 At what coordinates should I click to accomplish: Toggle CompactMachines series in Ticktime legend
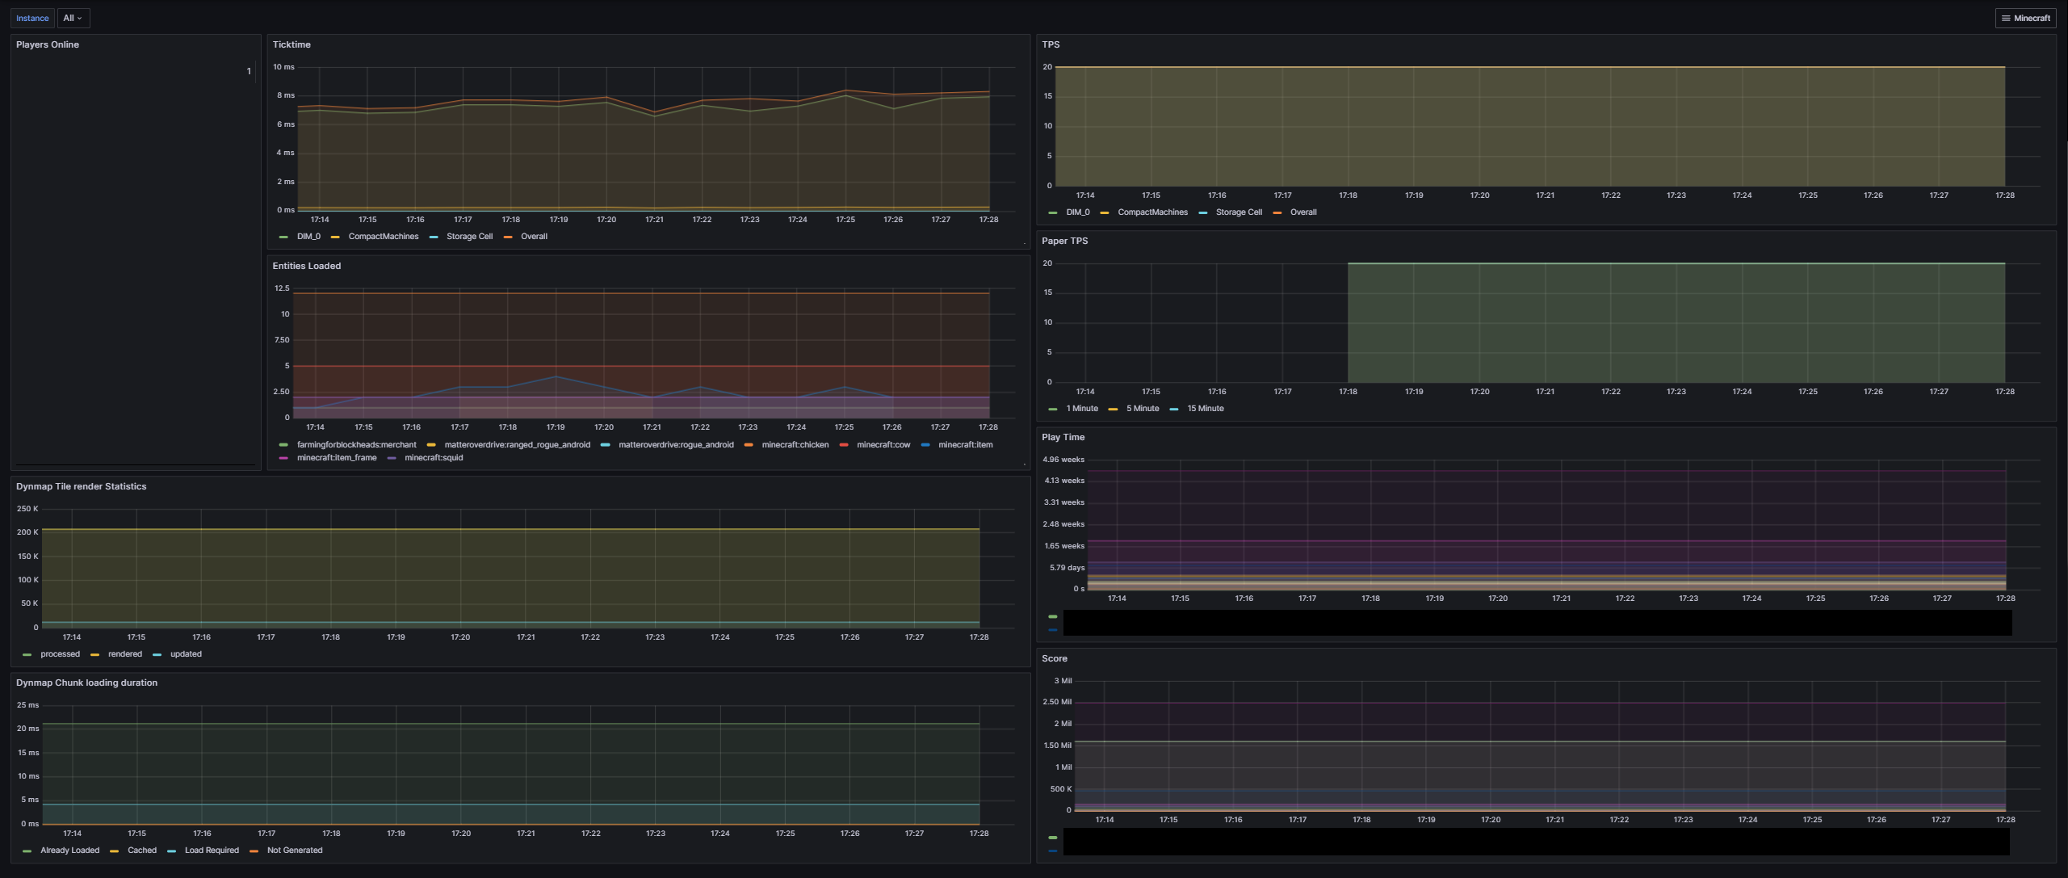[383, 237]
